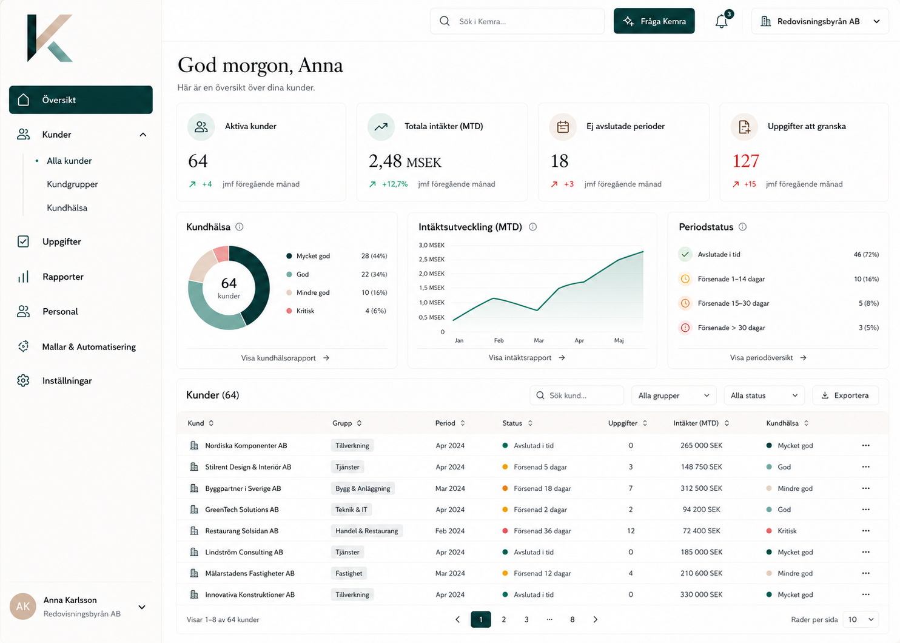Screen dimensions: 900x643
Task: Open the Redovisningsbyrån AB company dropdown
Action: point(820,21)
